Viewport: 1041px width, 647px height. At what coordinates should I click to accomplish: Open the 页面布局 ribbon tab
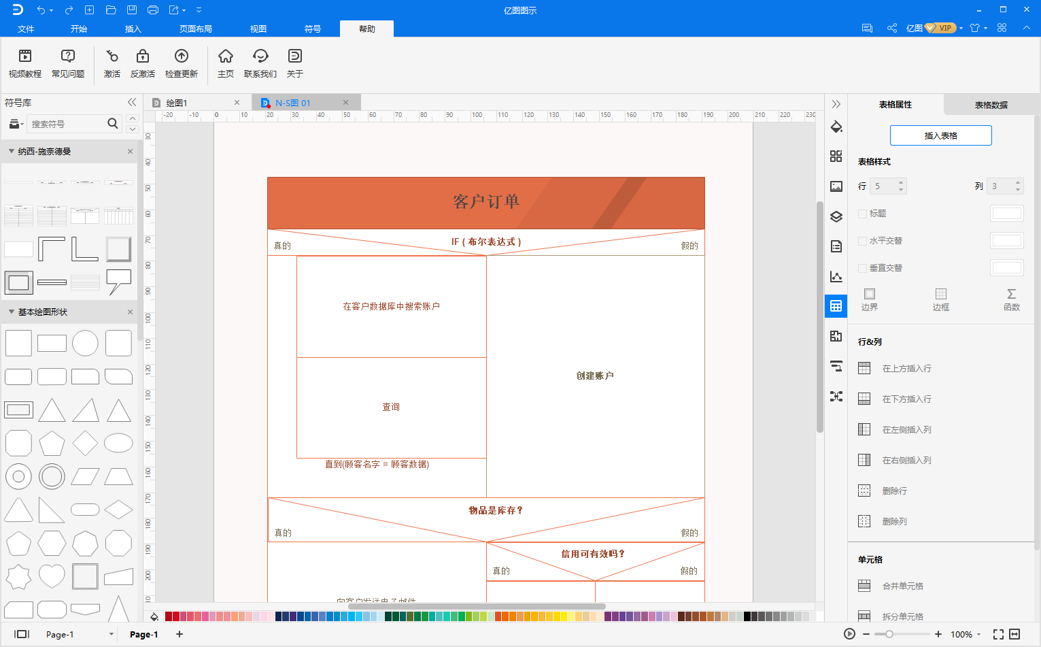pos(196,29)
